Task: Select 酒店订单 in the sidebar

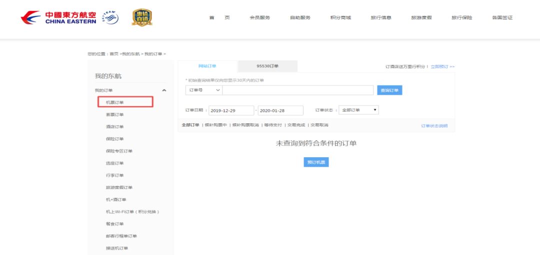Action: (x=114, y=127)
